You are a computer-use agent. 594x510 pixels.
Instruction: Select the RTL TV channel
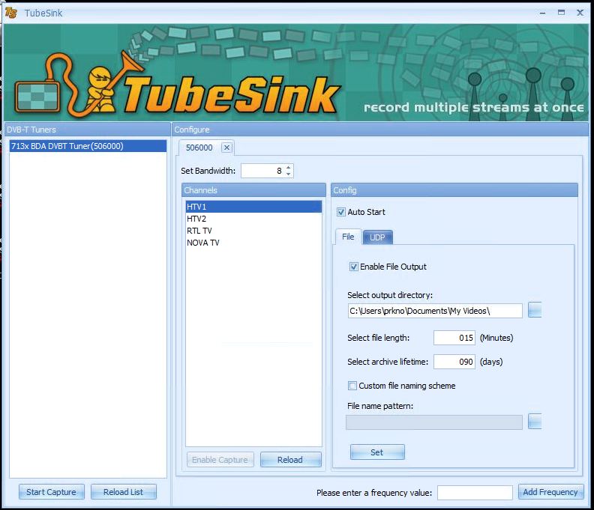(253, 231)
